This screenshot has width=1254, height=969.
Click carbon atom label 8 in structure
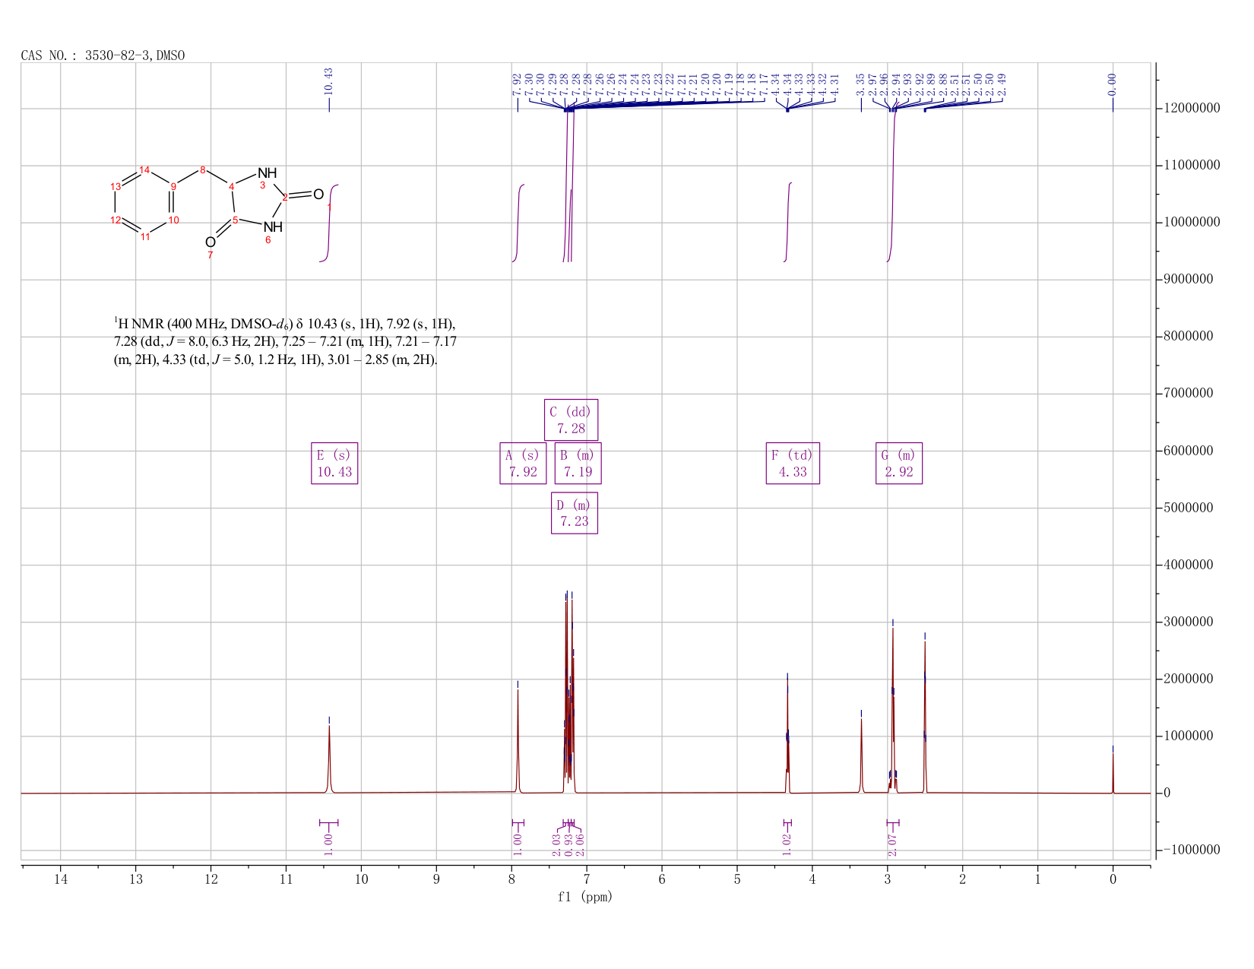click(x=203, y=169)
